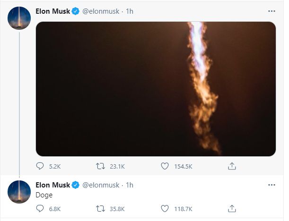
Task: Open Elon Musk profile from Doge tweet name
Action: 52,185
